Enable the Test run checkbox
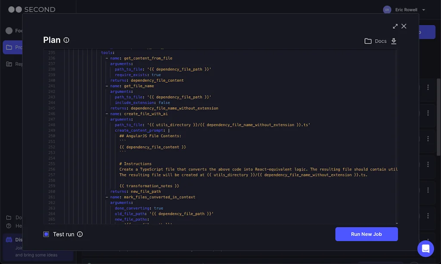Viewport: 441px width, 264px height. click(46, 234)
